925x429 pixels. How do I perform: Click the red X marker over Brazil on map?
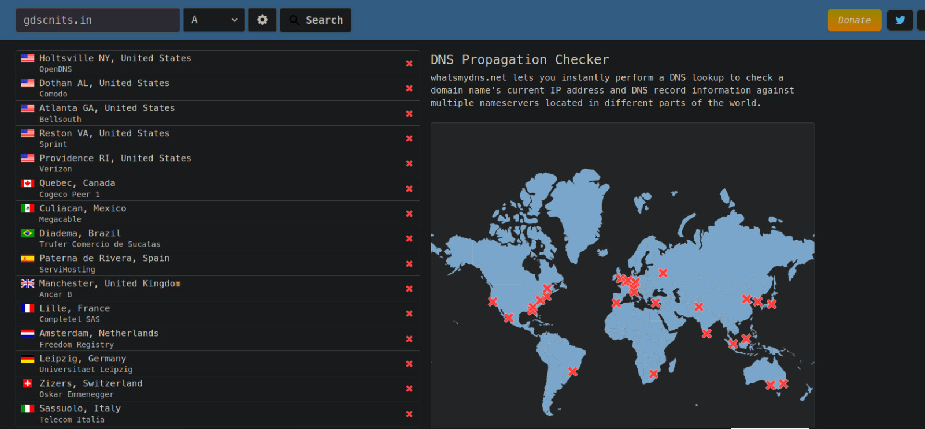[x=573, y=371]
